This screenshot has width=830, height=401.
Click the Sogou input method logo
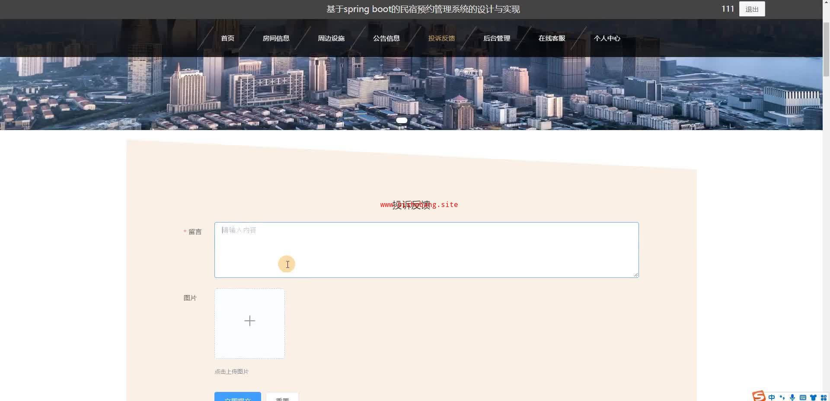point(759,396)
